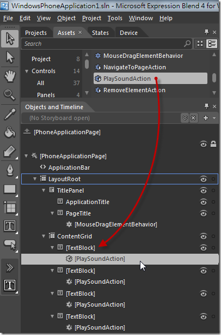Image resolution: width=221 pixels, height=335 pixels.
Task: Choose the Pan hand tool
Action: pyautogui.click(x=10, y=76)
